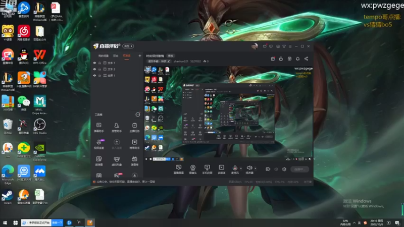Open the hamburger menu in the title bar
This screenshot has height=227, width=404.
pos(290,46)
